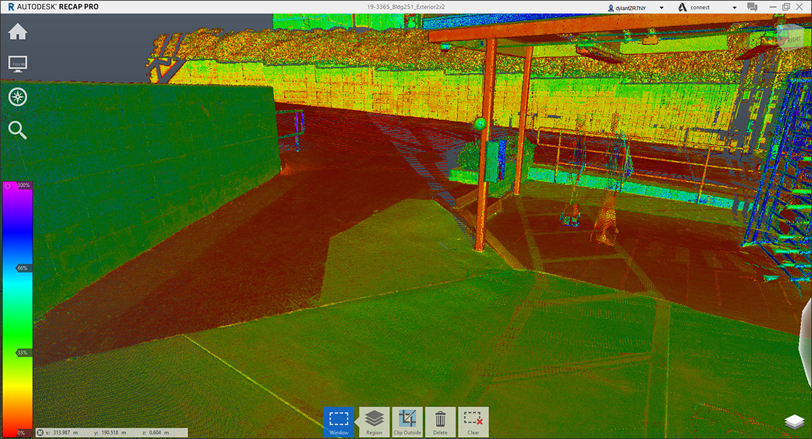Open the Search magnifier tool
This screenshot has height=439, width=812.
click(18, 130)
